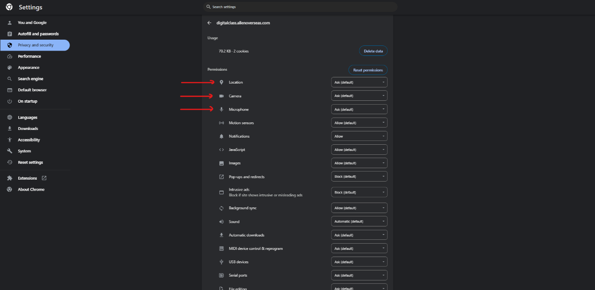
Task: Open the Intrusive ads dropdown
Action: point(359,192)
